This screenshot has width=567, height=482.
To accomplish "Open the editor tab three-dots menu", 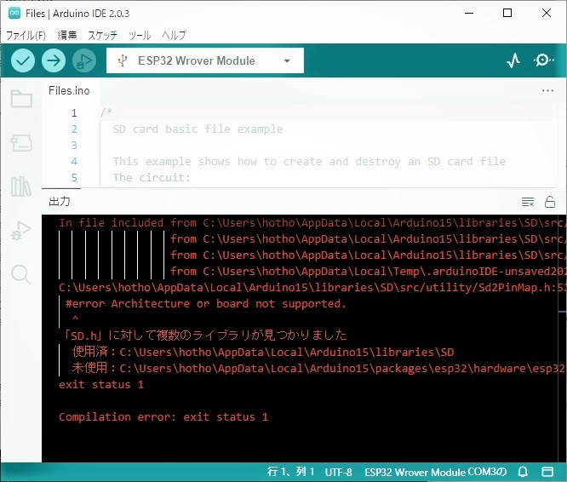I will click(x=547, y=91).
